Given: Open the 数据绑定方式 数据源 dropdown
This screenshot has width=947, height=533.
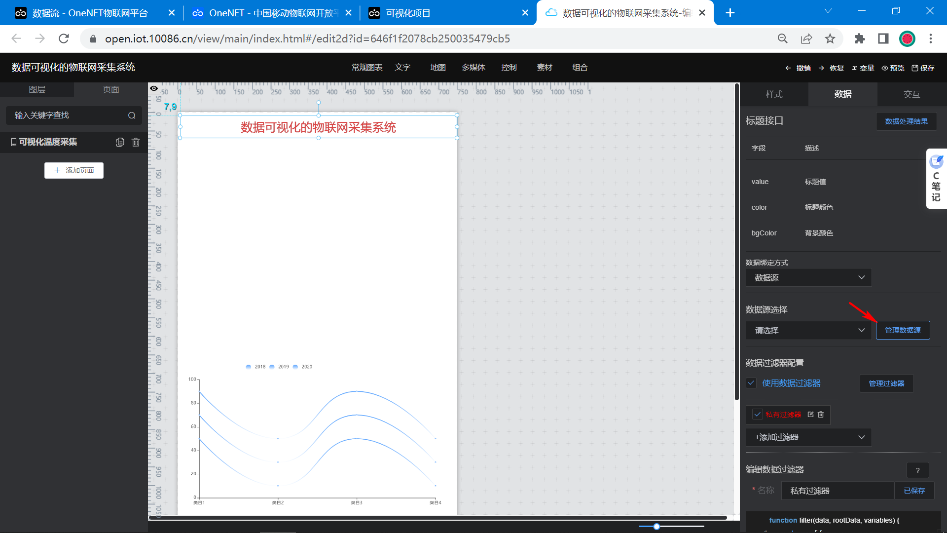Looking at the screenshot, I should point(808,277).
